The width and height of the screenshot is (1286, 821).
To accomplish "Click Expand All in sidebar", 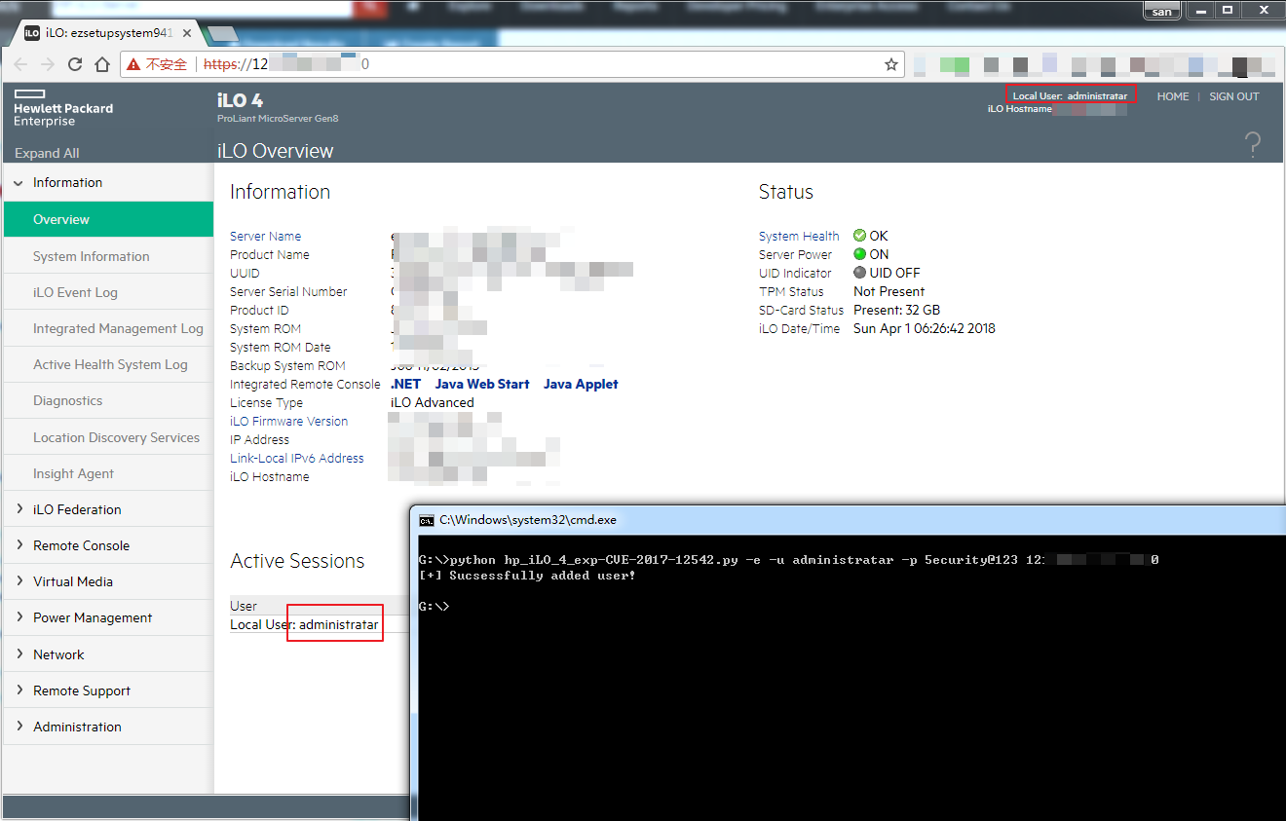I will (47, 153).
